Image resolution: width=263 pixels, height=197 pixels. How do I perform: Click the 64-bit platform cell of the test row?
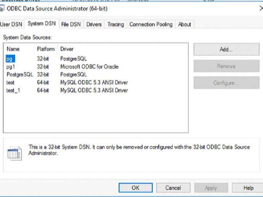(43, 83)
